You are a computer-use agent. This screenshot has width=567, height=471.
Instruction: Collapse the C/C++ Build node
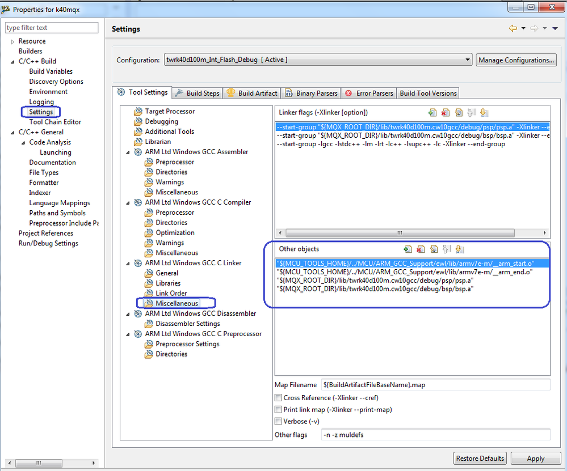(x=12, y=62)
